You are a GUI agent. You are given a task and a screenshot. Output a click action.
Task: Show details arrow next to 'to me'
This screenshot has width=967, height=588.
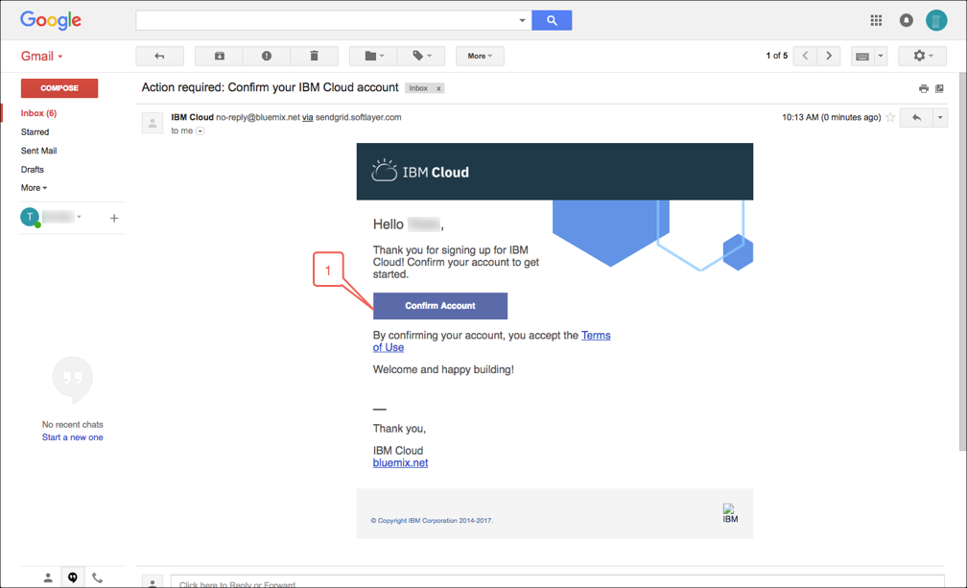point(200,130)
